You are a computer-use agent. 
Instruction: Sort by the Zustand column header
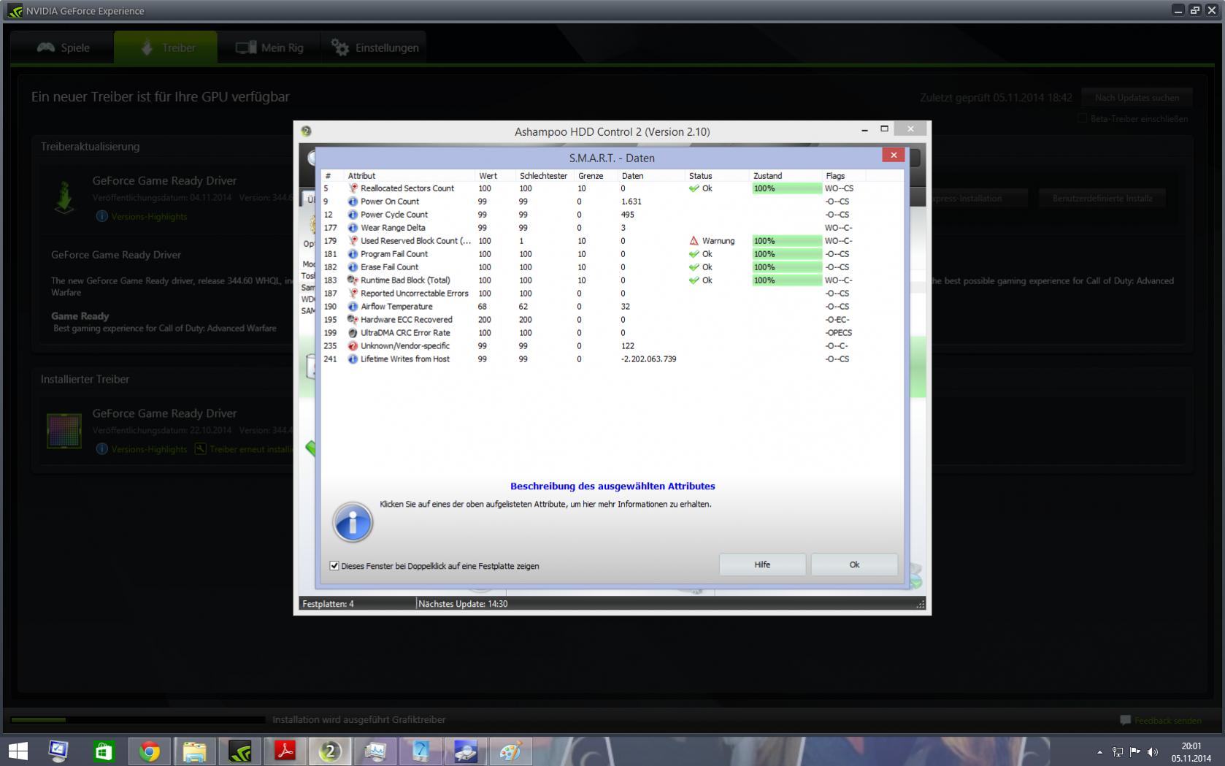[x=786, y=176]
